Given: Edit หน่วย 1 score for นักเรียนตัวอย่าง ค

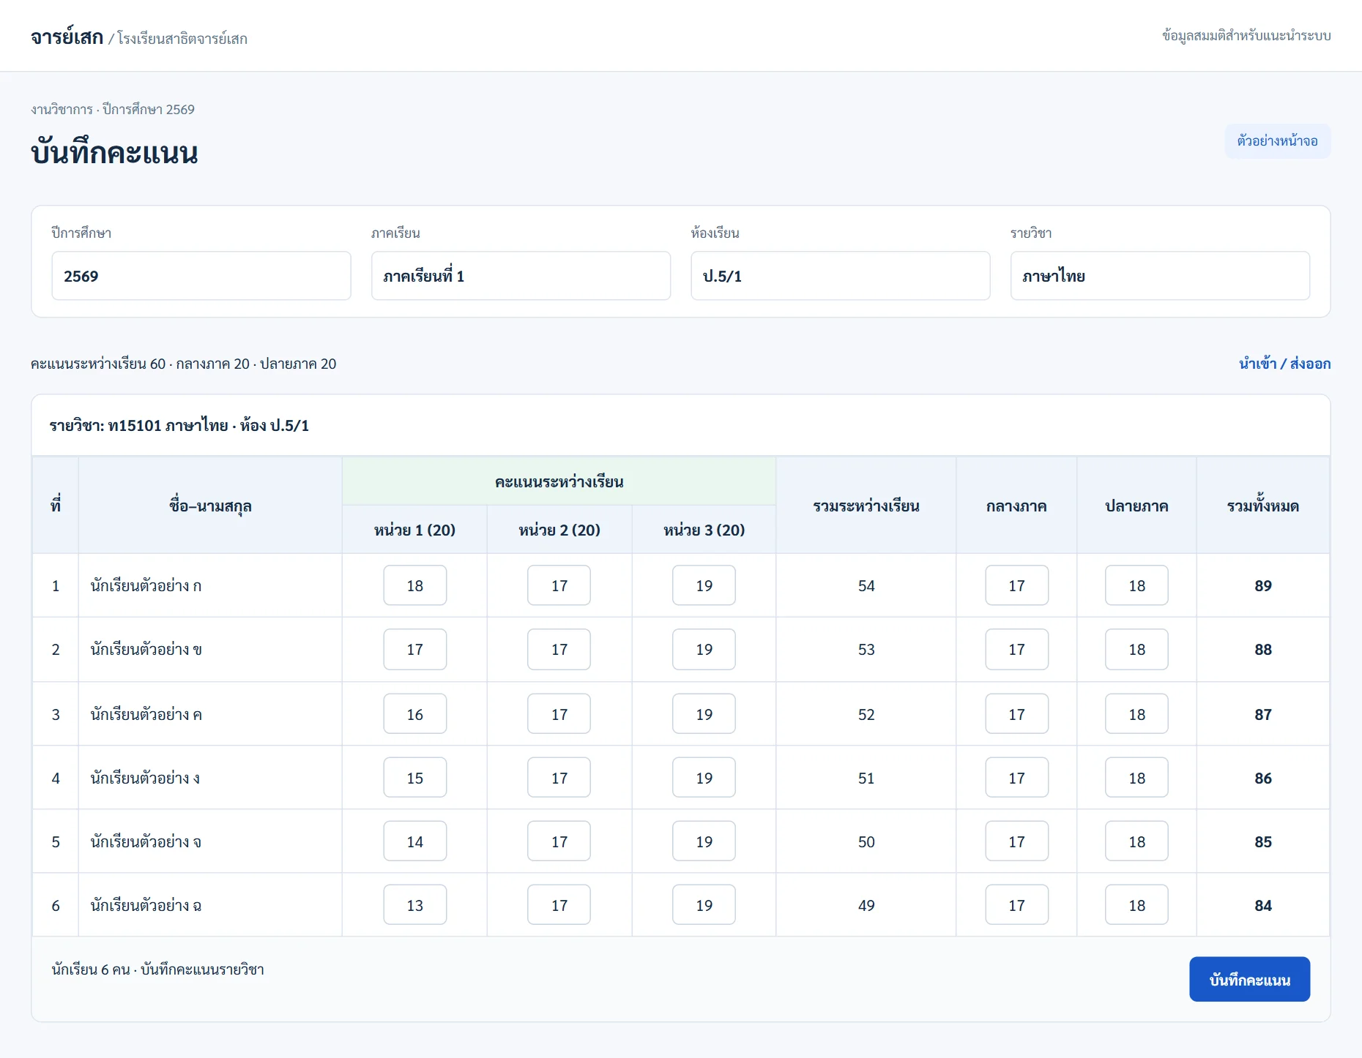Looking at the screenshot, I should [x=414, y=714].
